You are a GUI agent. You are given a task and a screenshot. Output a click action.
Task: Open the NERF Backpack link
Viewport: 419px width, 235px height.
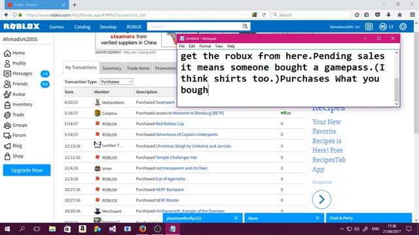point(170,189)
